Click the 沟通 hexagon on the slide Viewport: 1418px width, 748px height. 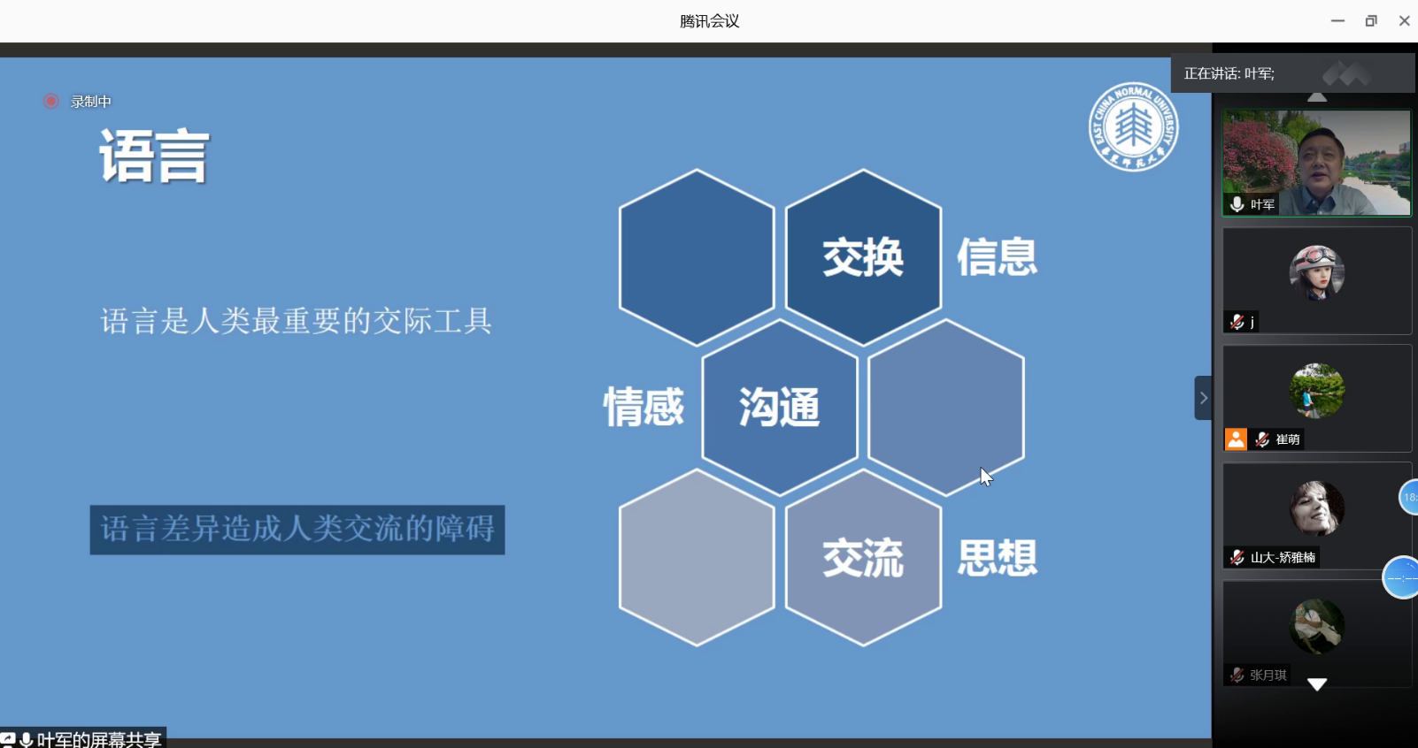(x=779, y=408)
